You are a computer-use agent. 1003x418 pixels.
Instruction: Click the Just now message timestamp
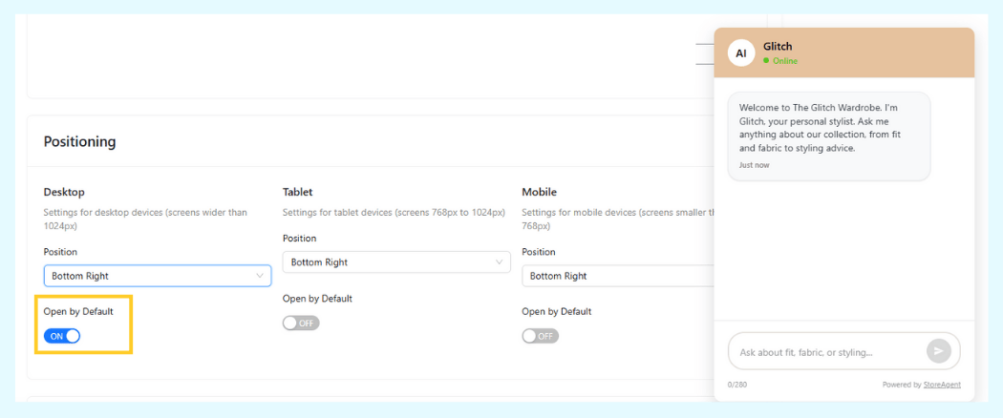pyautogui.click(x=754, y=165)
